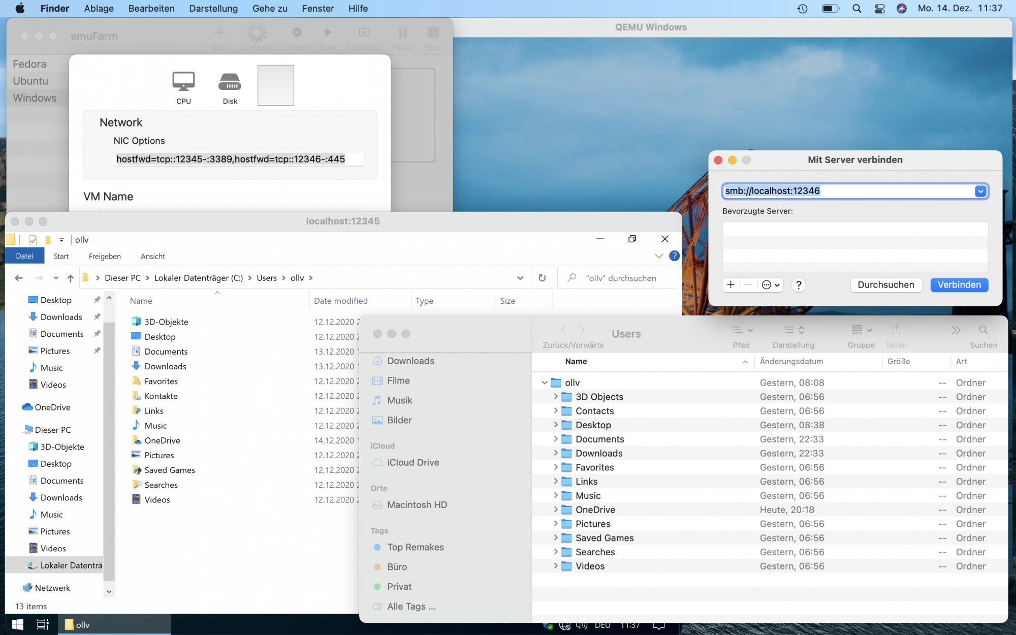
Task: Click the help question mark in server dialog
Action: coord(799,285)
